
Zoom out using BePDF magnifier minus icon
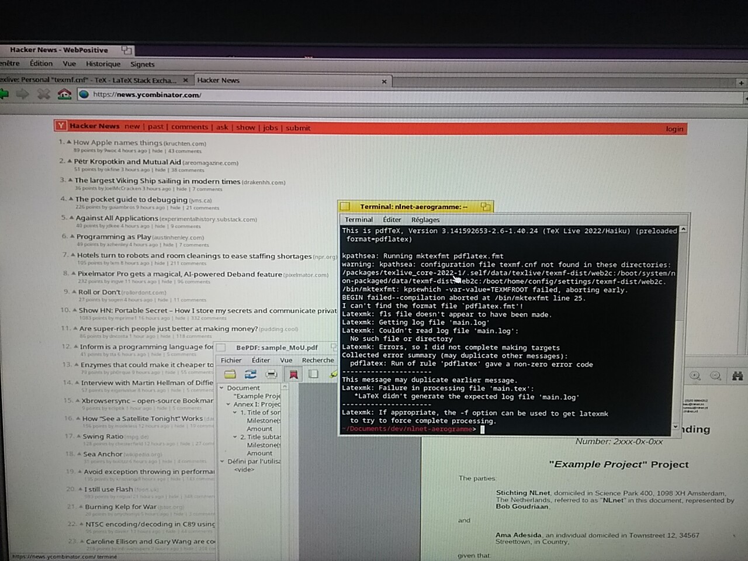(715, 376)
